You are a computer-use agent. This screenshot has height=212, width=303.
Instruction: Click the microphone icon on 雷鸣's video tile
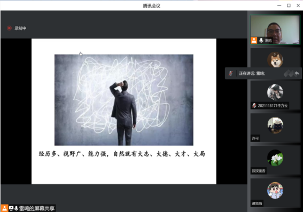tap(261, 41)
